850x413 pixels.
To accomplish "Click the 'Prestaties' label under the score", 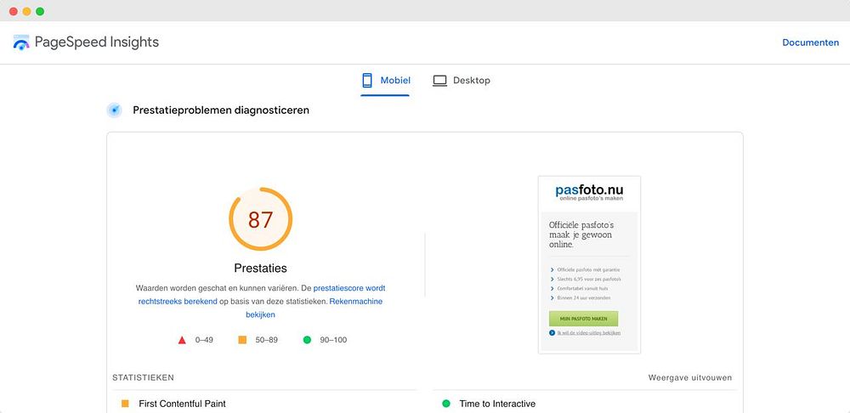I will pos(260,269).
